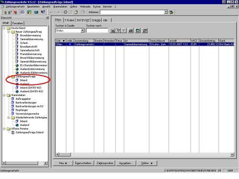
Task: Switch to the T-Online tab
Action: tap(69, 21)
